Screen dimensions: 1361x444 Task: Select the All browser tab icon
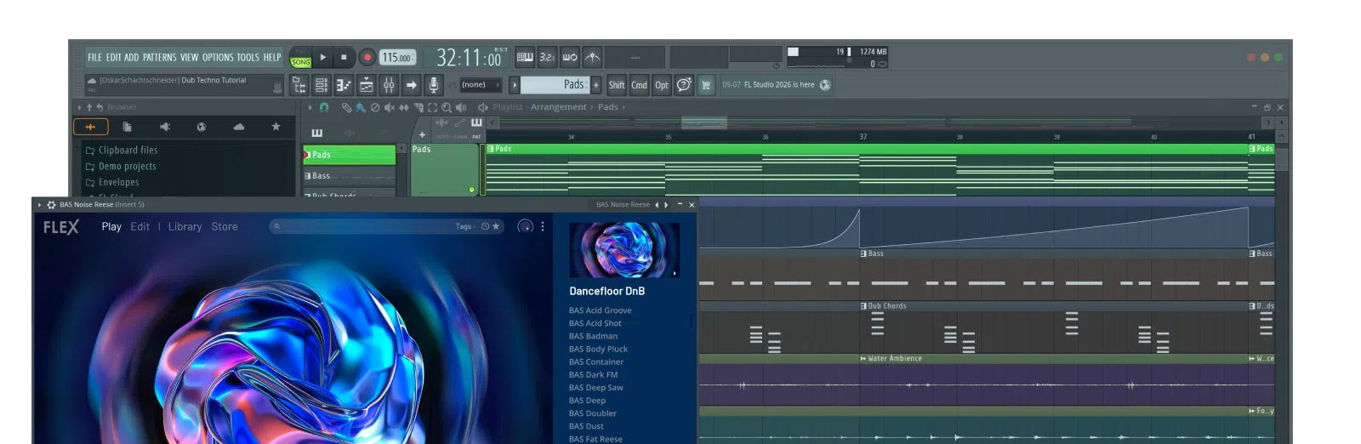point(91,127)
